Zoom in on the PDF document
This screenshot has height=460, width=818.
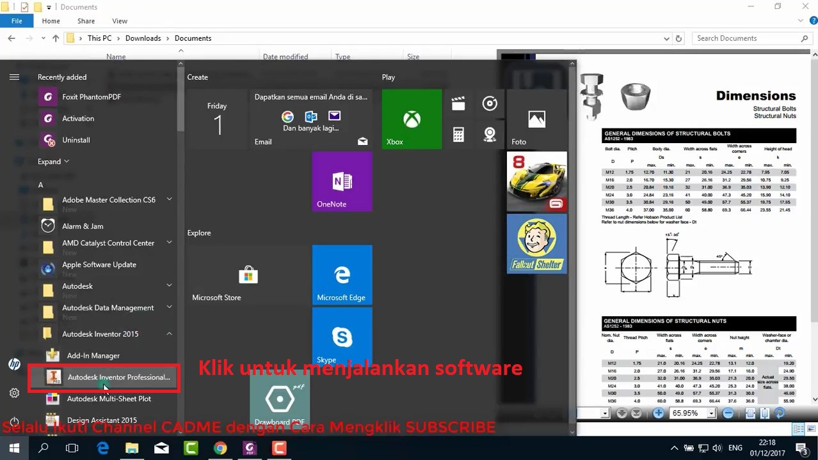point(658,413)
